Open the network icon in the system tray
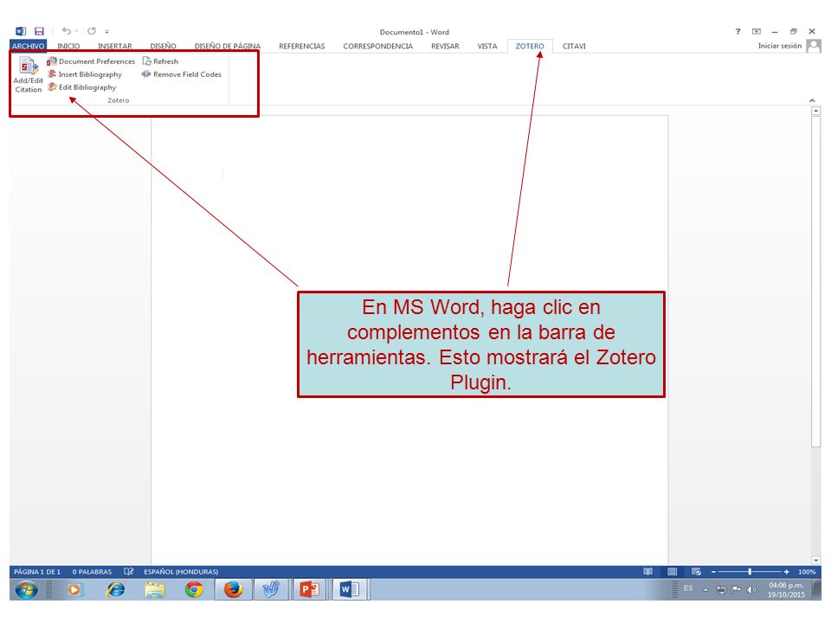Image resolution: width=831 pixels, height=623 pixels. tap(721, 589)
